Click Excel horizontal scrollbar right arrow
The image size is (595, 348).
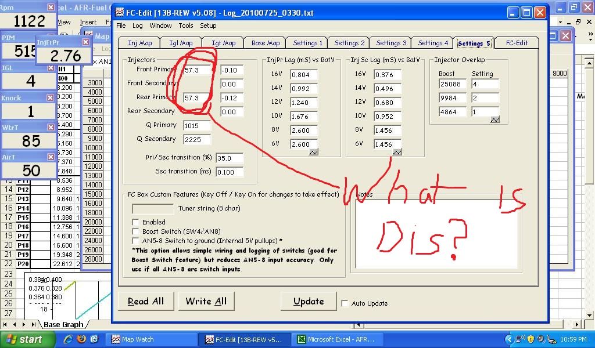(x=577, y=325)
